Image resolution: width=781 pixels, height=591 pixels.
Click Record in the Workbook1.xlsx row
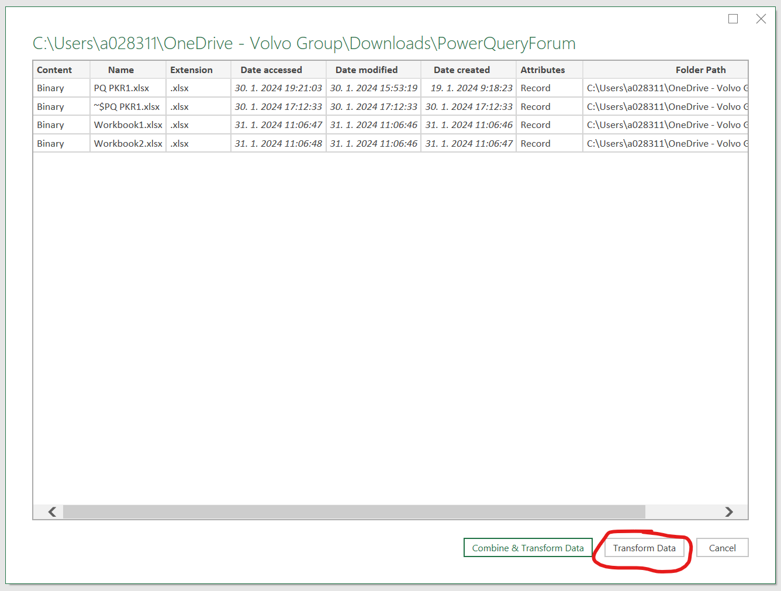[535, 125]
